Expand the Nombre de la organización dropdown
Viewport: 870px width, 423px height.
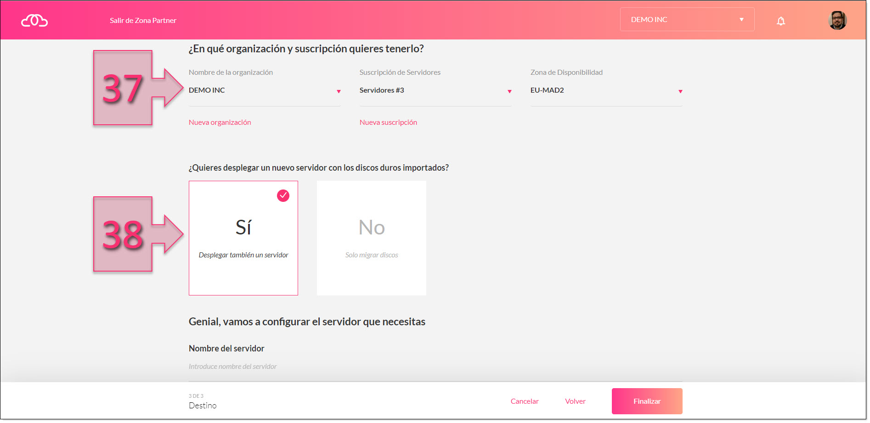[x=339, y=91]
